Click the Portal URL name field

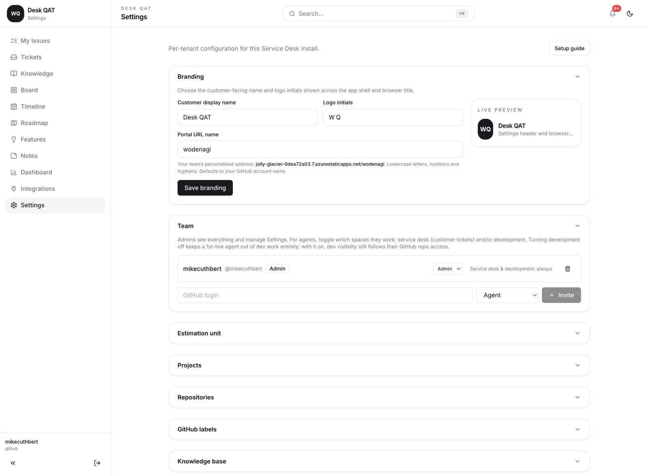click(x=320, y=149)
